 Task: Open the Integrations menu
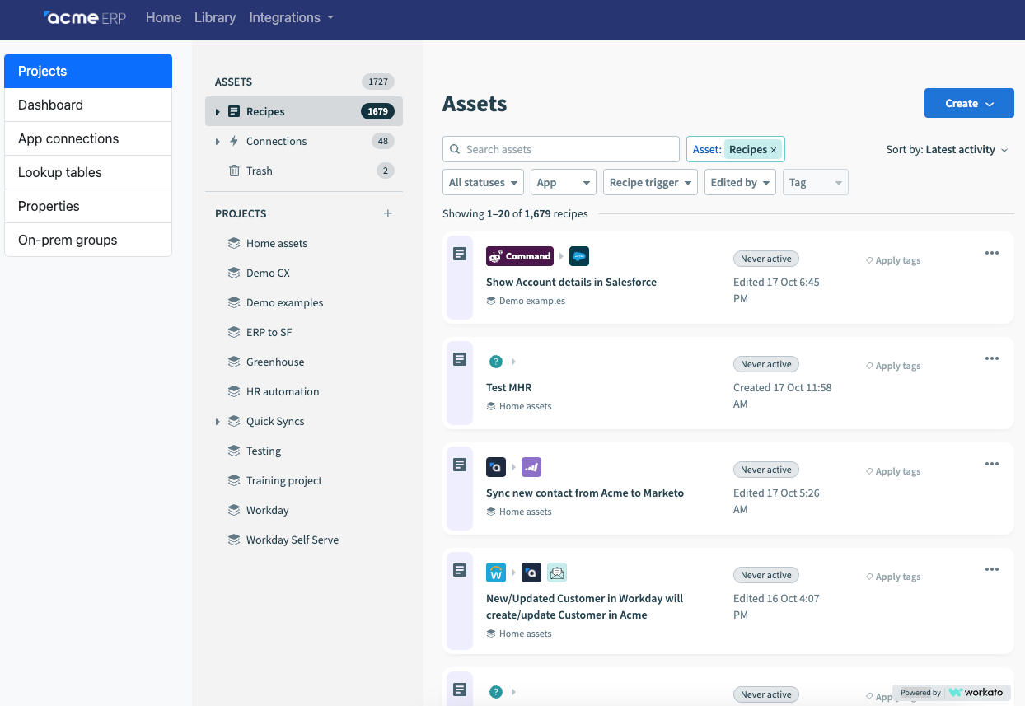click(x=291, y=17)
